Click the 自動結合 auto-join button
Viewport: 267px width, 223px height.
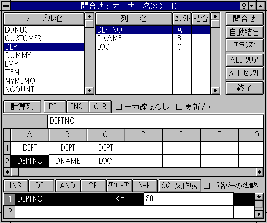pyautogui.click(x=245, y=32)
